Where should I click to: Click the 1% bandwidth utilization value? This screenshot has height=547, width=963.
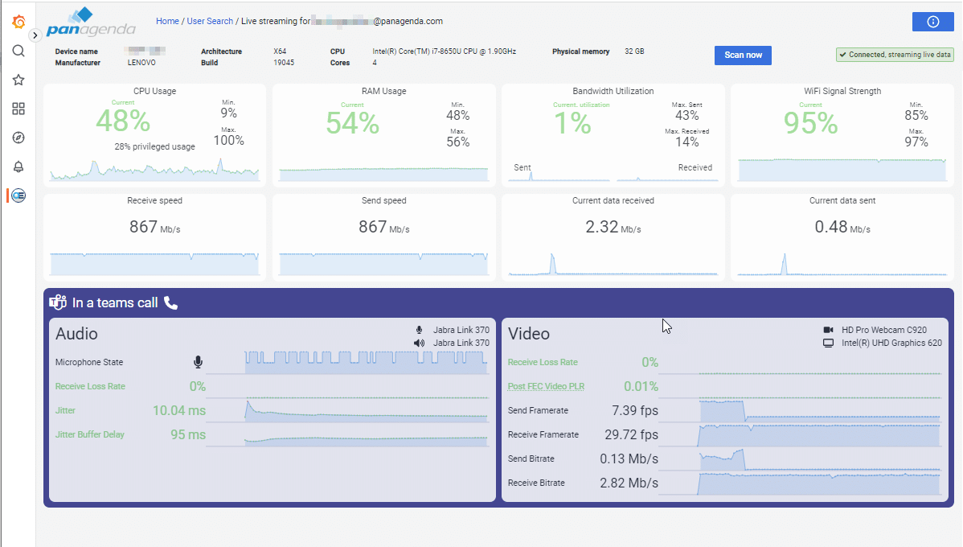[x=572, y=123]
